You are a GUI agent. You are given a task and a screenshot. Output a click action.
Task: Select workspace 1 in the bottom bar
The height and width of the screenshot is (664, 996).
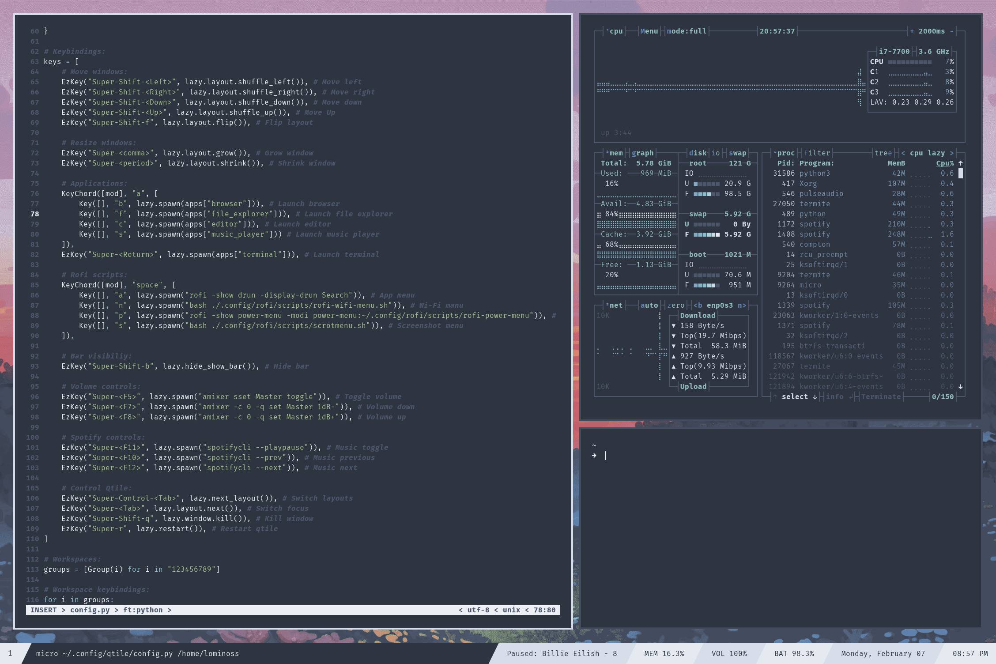(10, 653)
